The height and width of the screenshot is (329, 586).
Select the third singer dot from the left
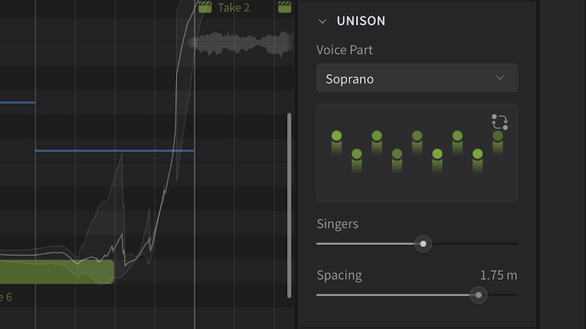pyautogui.click(x=377, y=136)
